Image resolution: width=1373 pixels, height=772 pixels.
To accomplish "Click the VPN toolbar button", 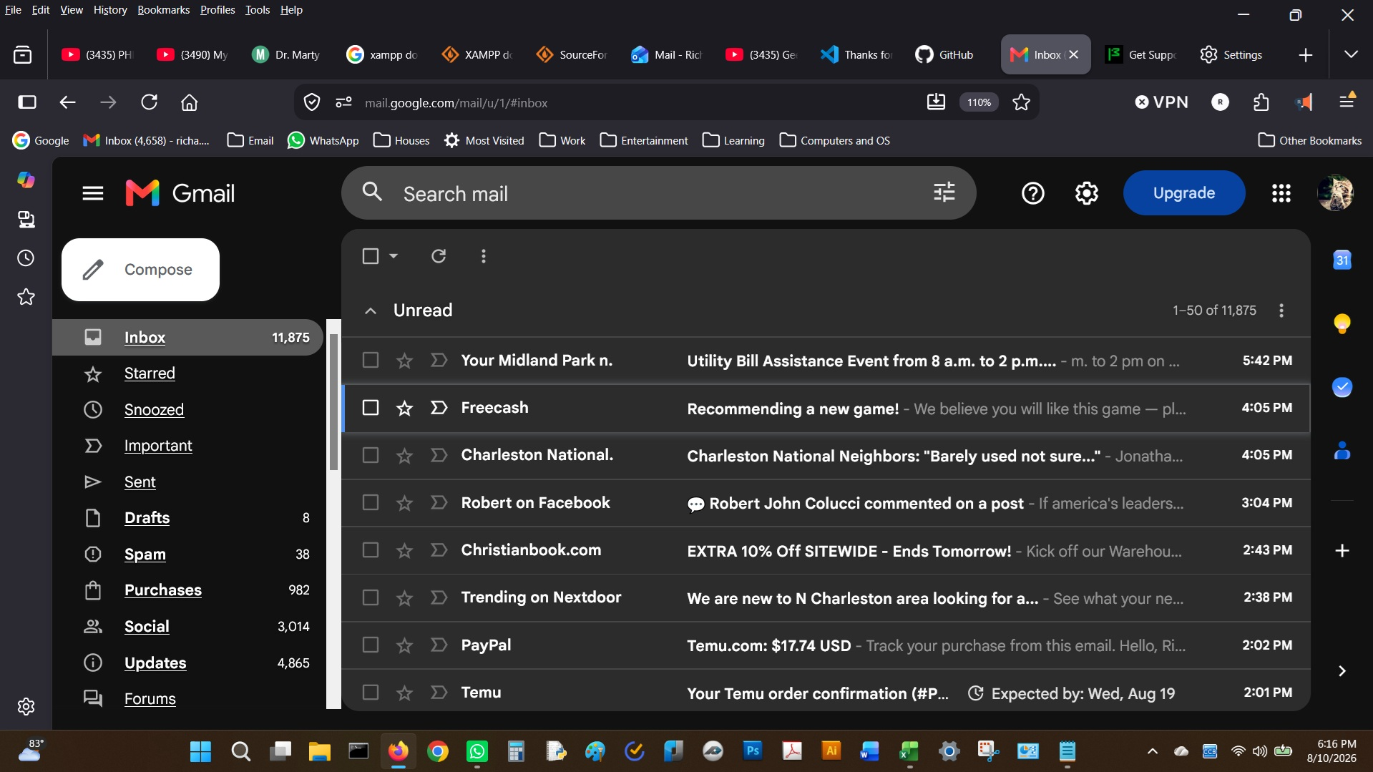I will (1161, 102).
